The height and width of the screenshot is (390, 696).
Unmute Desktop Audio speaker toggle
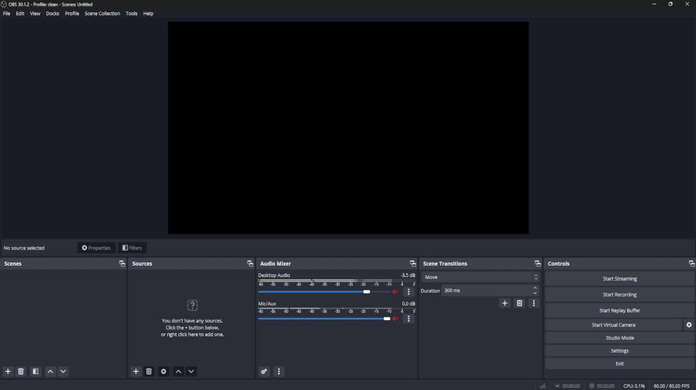click(x=395, y=291)
